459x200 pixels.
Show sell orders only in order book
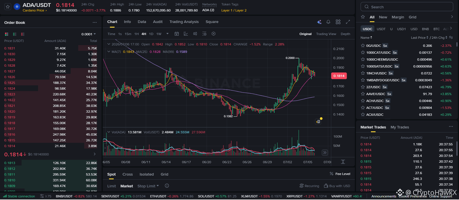23,34
